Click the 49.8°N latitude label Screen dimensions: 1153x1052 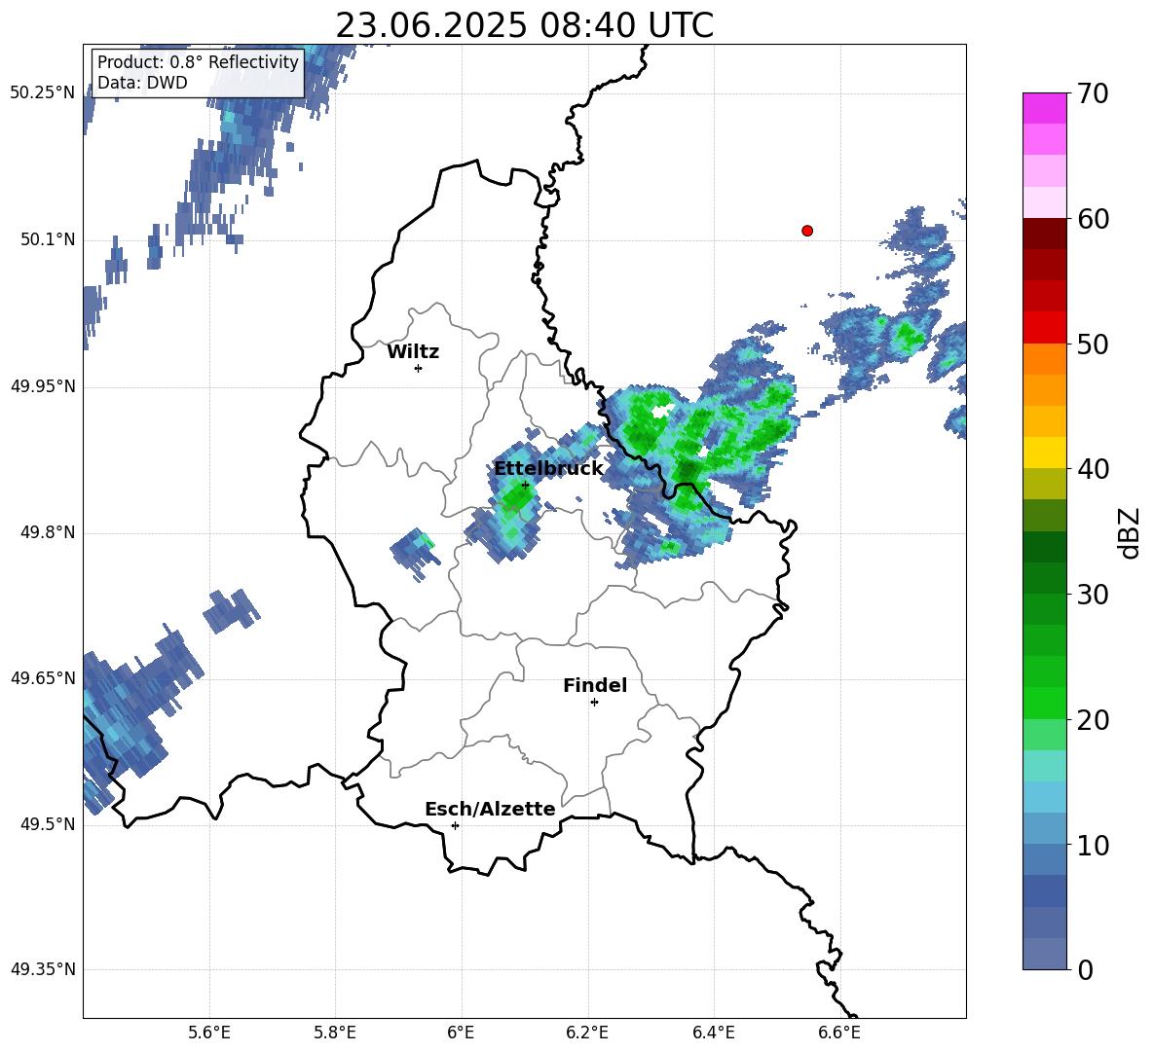tap(47, 532)
